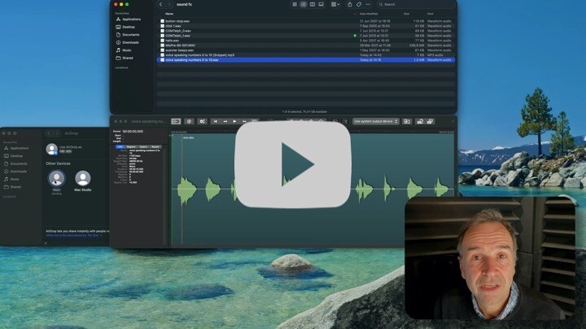Switch Finder to icon view
The height and width of the screenshot is (329, 586).
(294, 4)
